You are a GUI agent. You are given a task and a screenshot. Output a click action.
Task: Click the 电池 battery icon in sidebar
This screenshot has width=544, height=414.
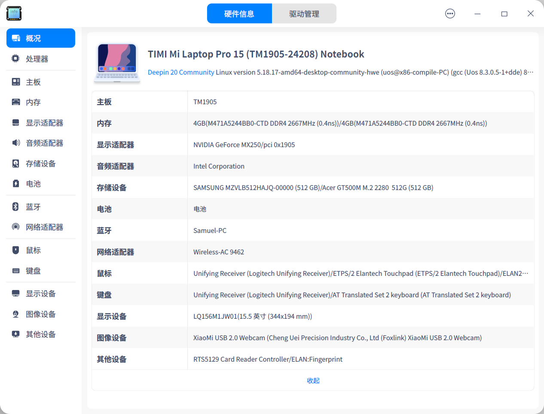(16, 183)
